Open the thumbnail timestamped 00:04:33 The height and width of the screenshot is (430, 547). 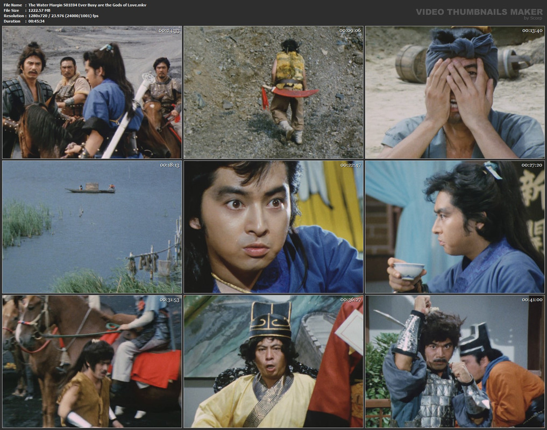coord(92,92)
